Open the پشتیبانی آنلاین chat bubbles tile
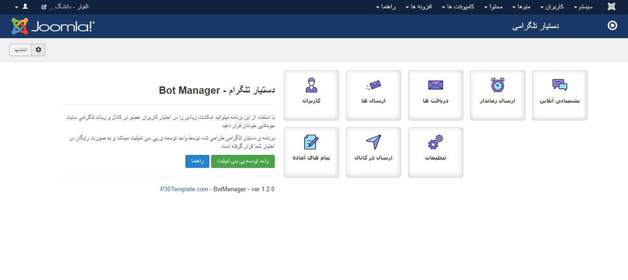This screenshot has height=280, width=628. [559, 95]
